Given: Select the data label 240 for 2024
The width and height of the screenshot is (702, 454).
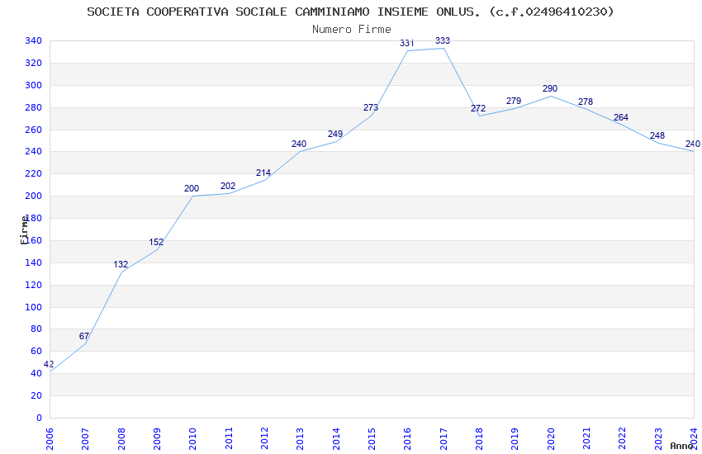Looking at the screenshot, I should coord(693,144).
